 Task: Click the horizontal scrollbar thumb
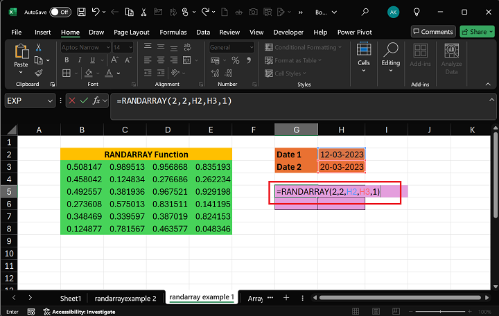click(400, 298)
